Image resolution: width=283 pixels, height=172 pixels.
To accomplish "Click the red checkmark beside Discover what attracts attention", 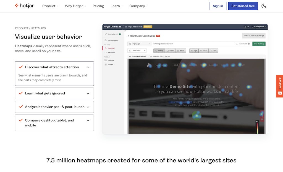I will coord(21,67).
